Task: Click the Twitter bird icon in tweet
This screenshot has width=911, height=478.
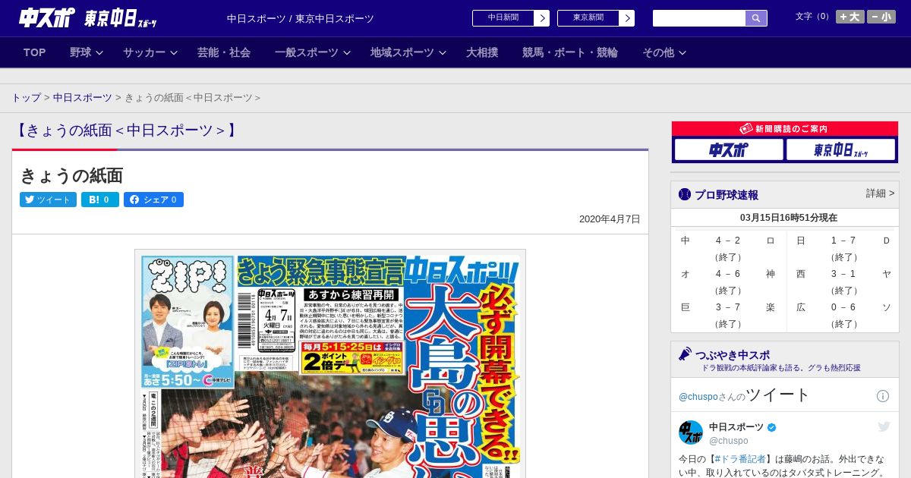Action: pos(884,426)
